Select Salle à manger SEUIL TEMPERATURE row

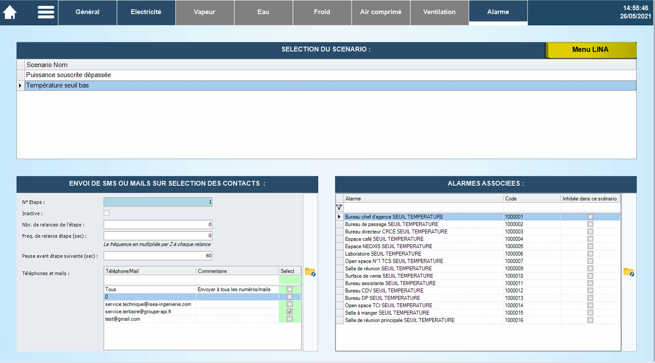[478, 313]
